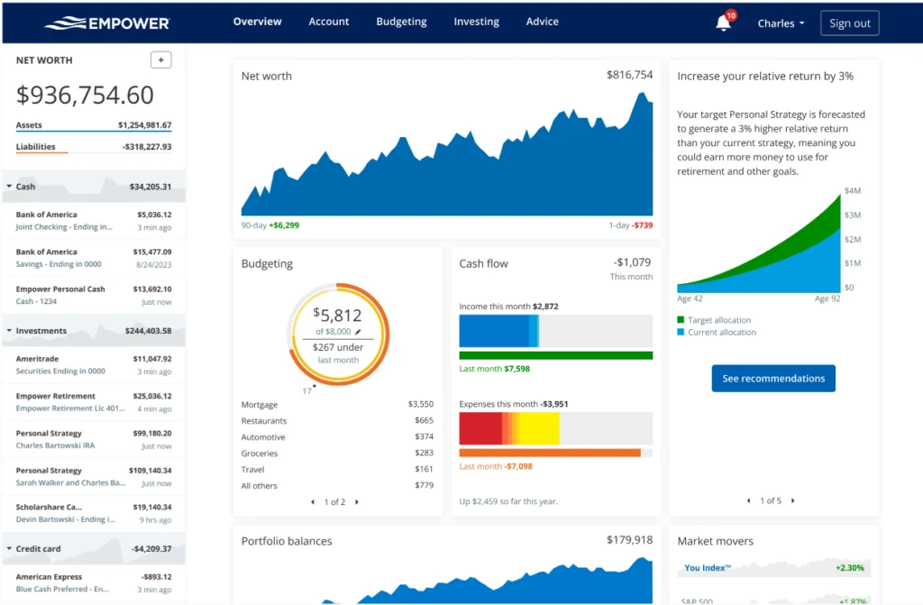923x605 pixels.
Task: Select the Ameritrade Securities account
Action: (x=94, y=365)
